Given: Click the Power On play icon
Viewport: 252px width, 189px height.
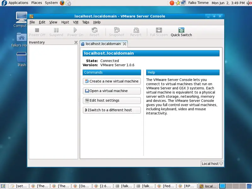Looking at the screenshot, I should click(75, 30).
